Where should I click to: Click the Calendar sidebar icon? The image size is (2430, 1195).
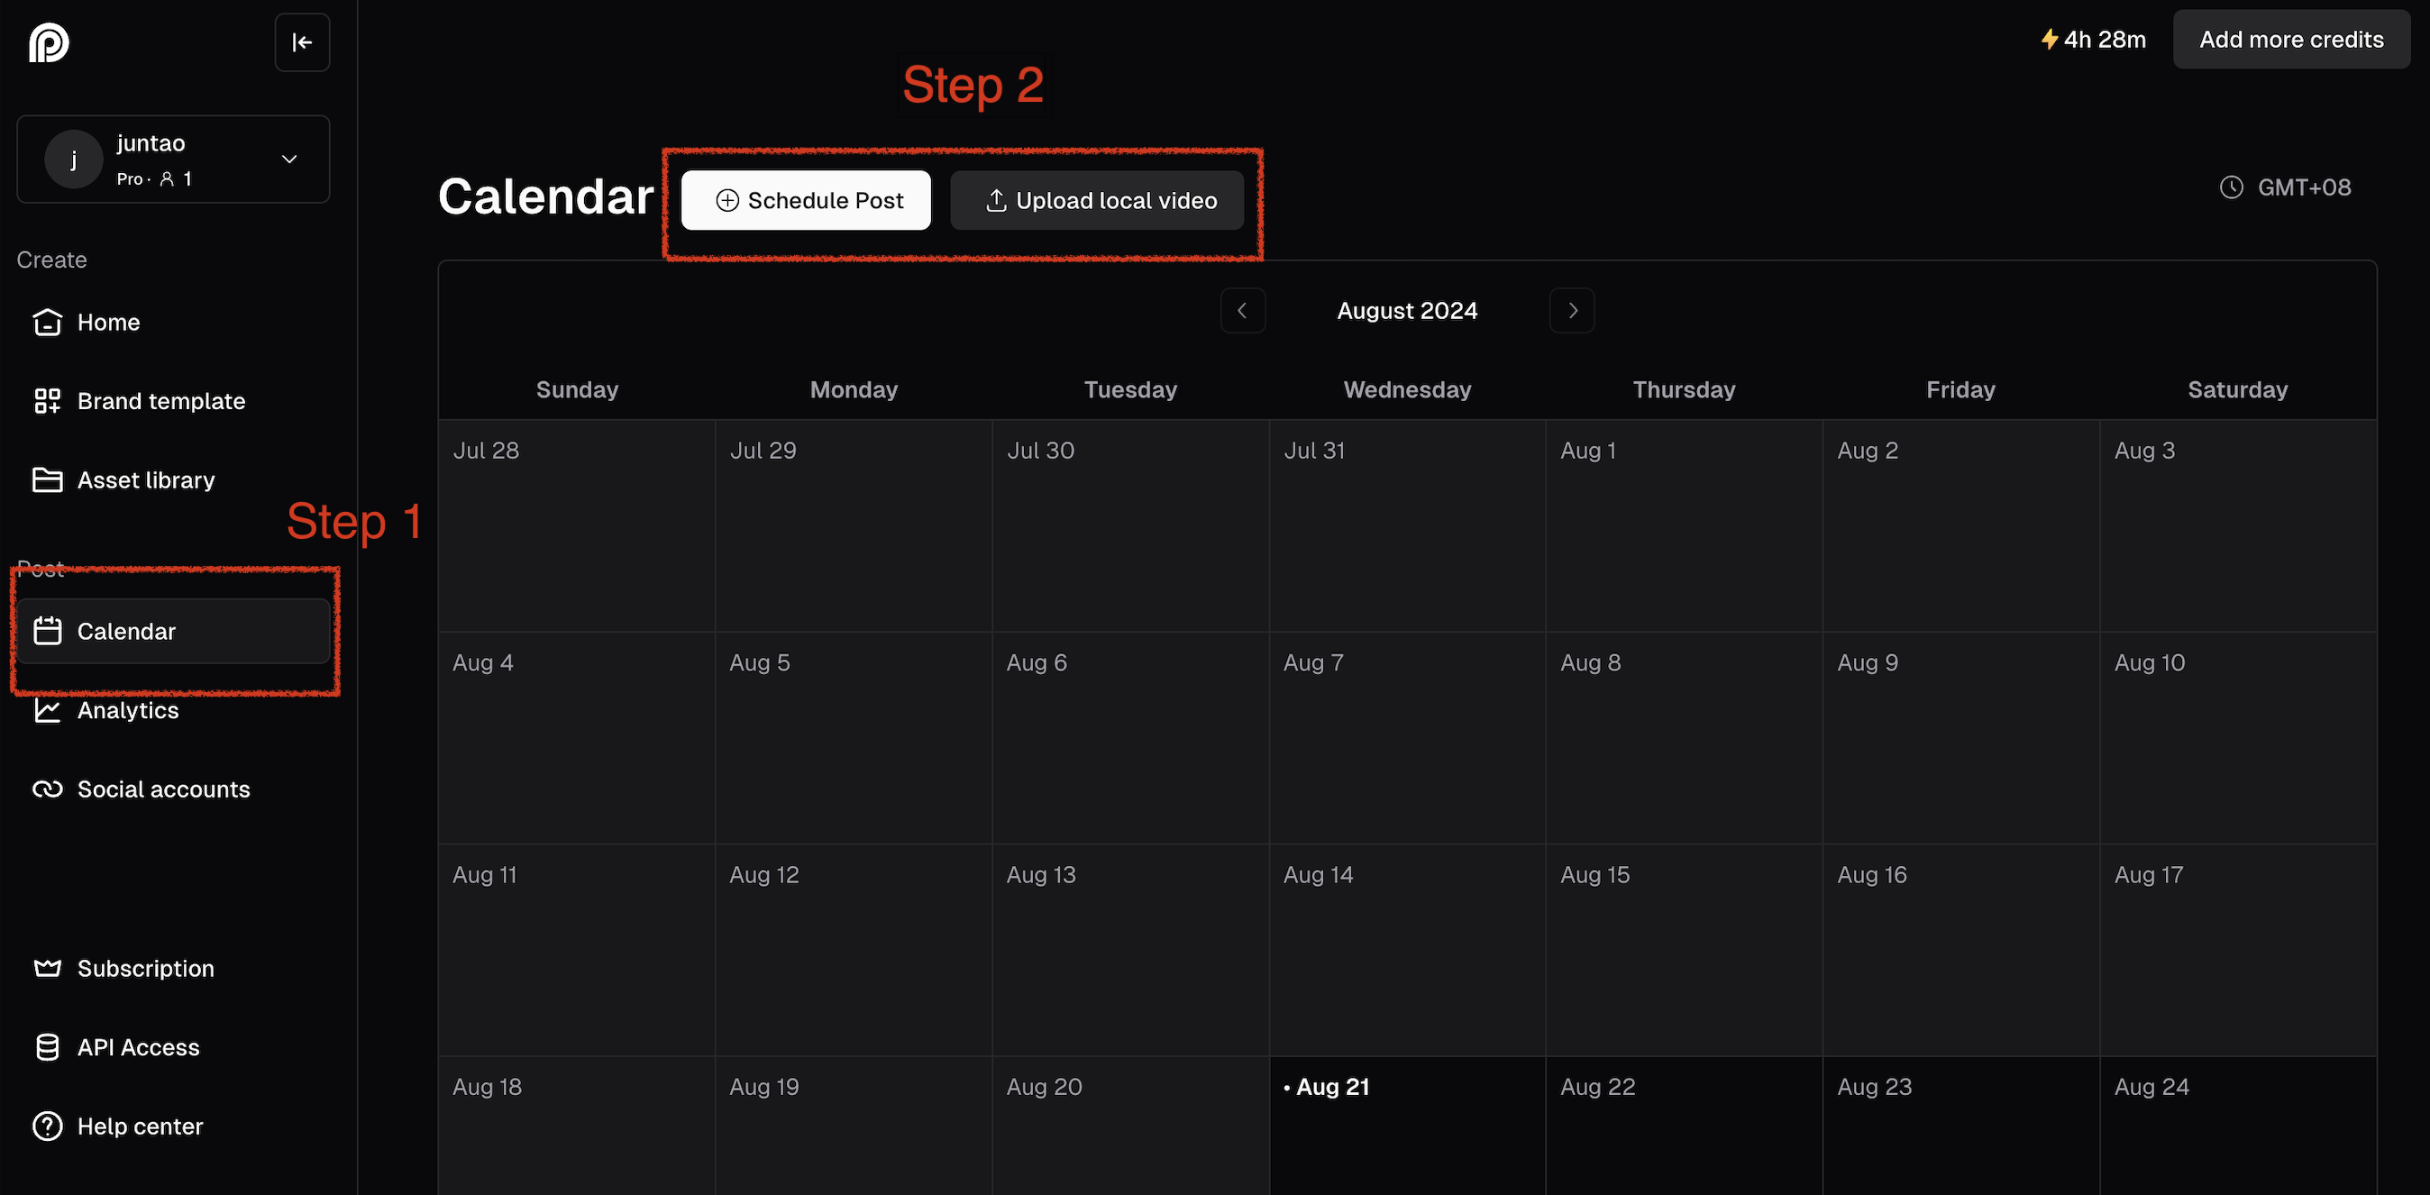click(x=47, y=631)
